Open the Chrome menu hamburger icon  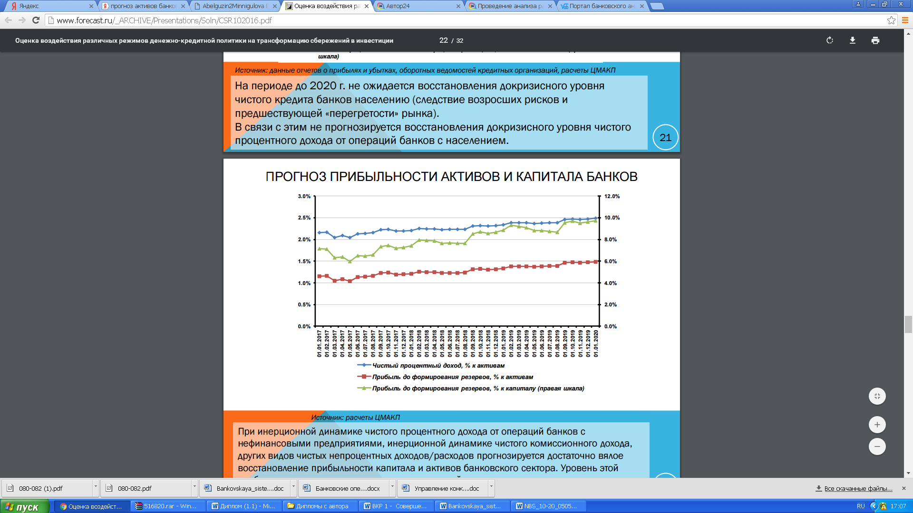coord(905,20)
